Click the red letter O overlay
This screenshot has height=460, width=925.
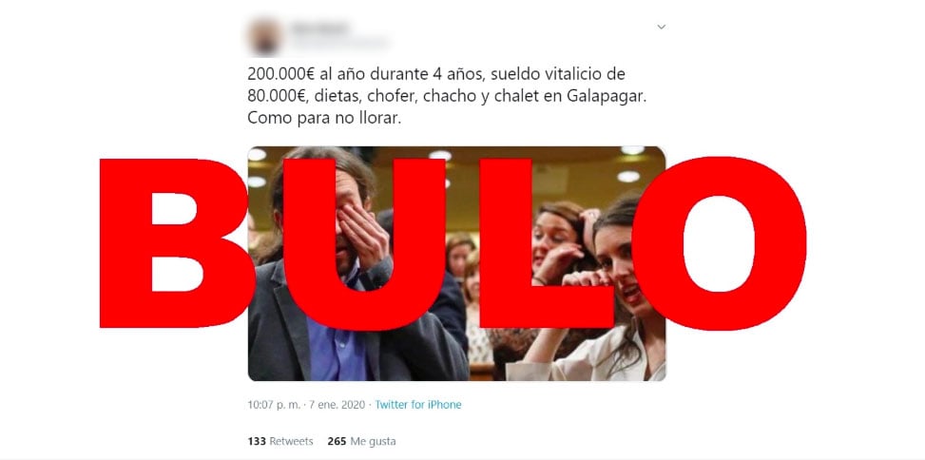pyautogui.click(x=719, y=243)
